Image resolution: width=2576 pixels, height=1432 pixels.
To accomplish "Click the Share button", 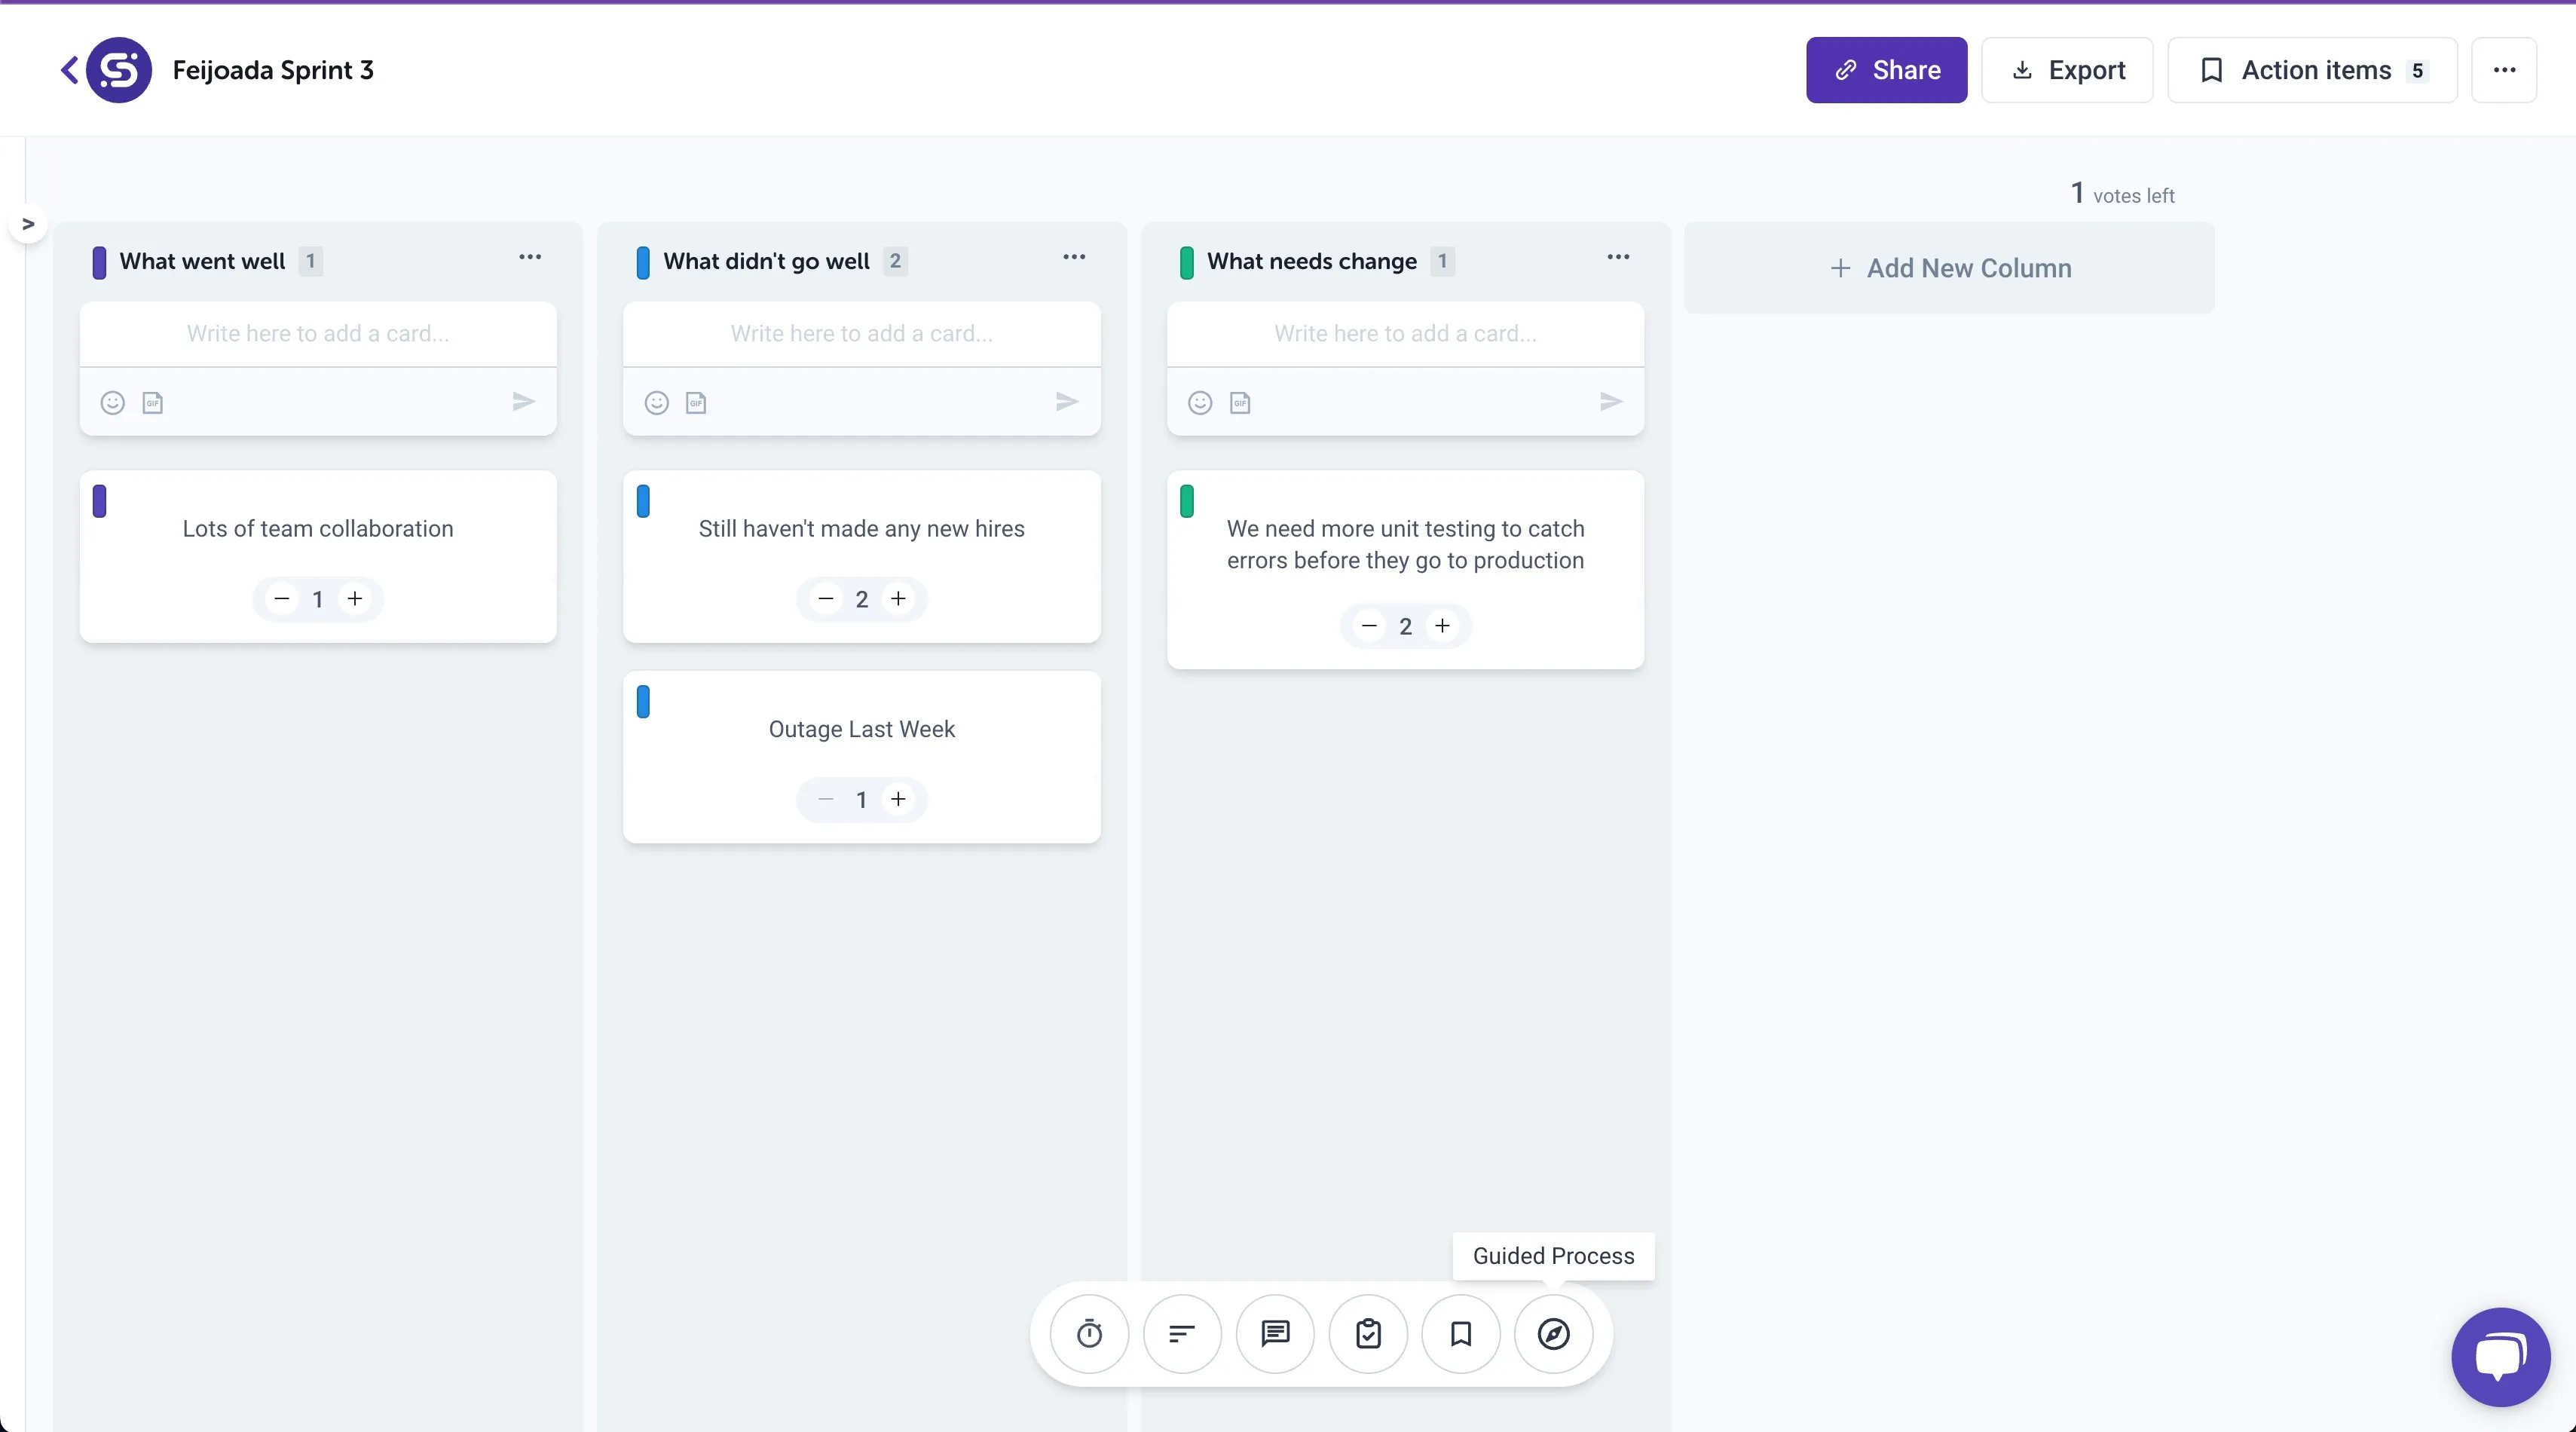I will tap(1886, 70).
